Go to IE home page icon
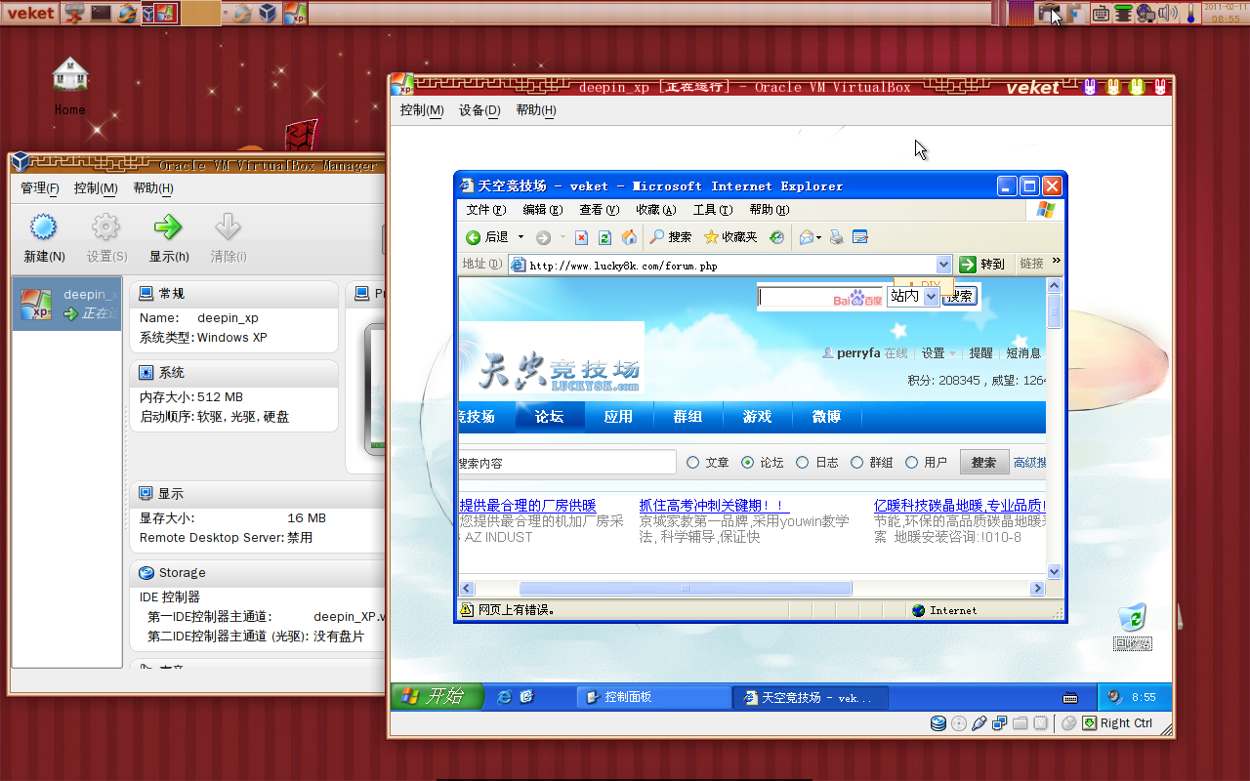 click(x=629, y=237)
